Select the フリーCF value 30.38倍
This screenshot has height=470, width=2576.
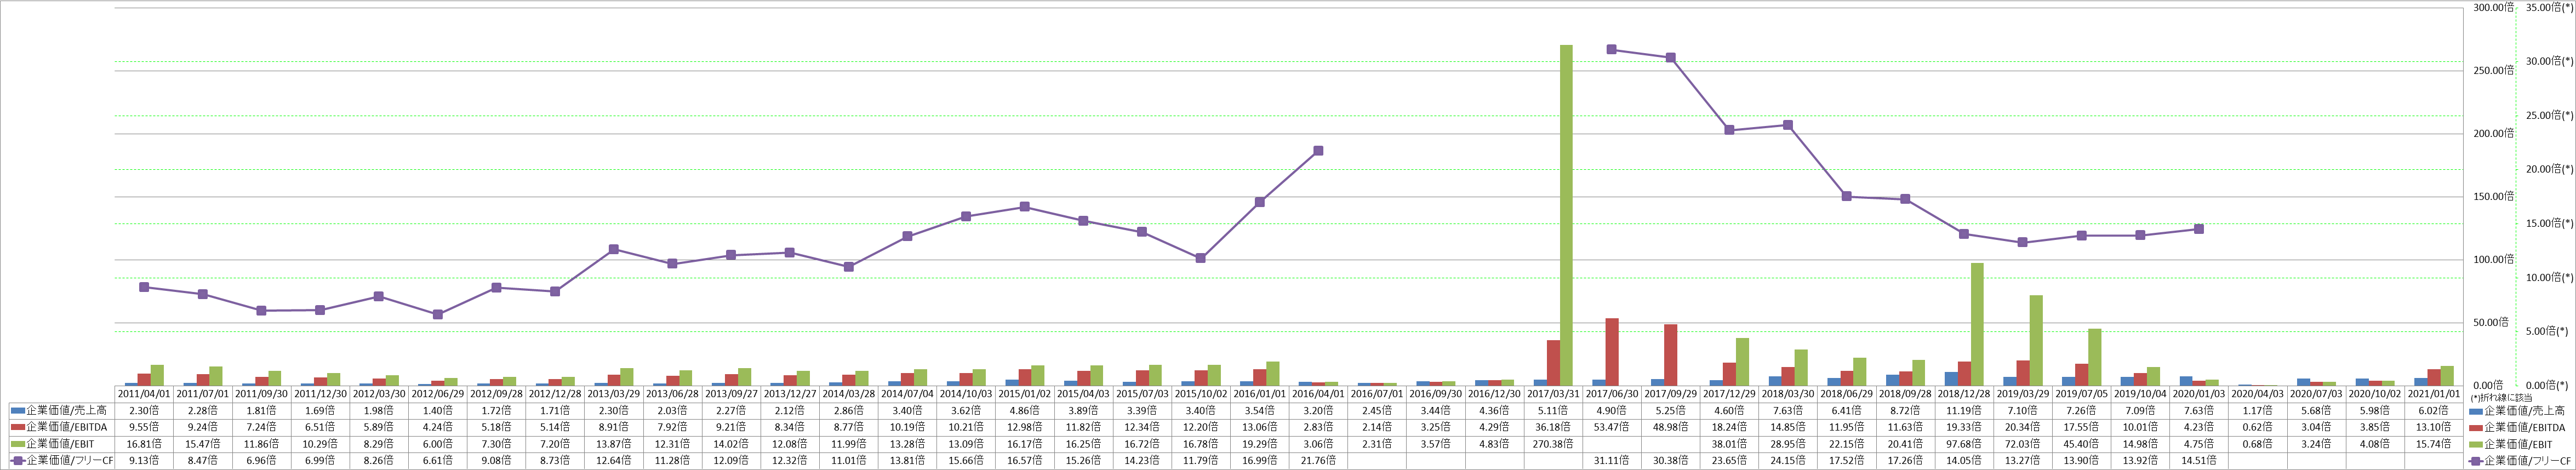1671,460
